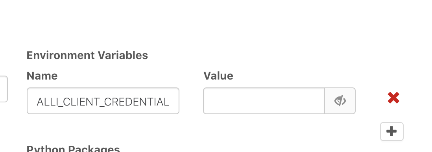432x152 pixels.
Task: Reveal the masked value for ALLI_CLIENT_CREDENTIAL
Action: pyautogui.click(x=340, y=101)
